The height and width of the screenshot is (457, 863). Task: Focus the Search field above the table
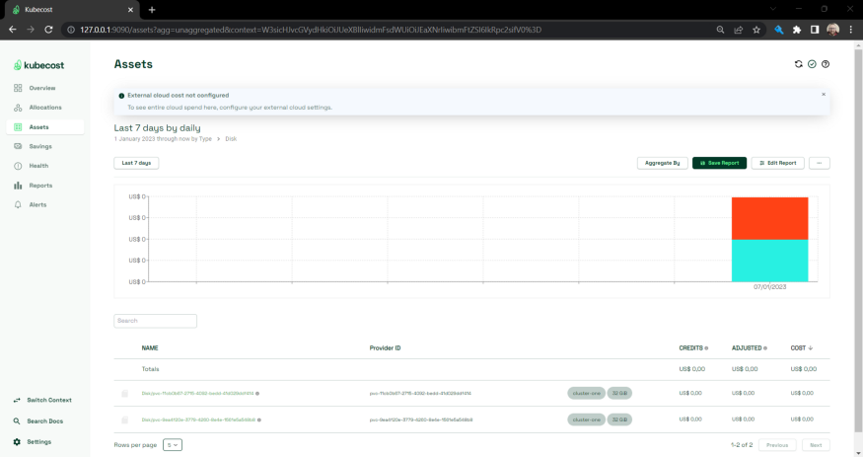point(156,321)
